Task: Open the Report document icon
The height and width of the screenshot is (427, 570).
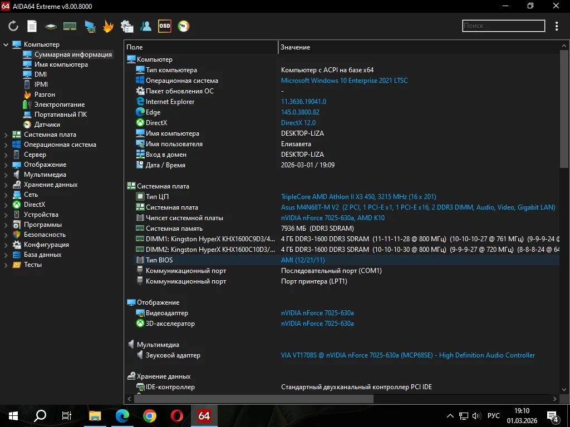Action: coord(32,26)
